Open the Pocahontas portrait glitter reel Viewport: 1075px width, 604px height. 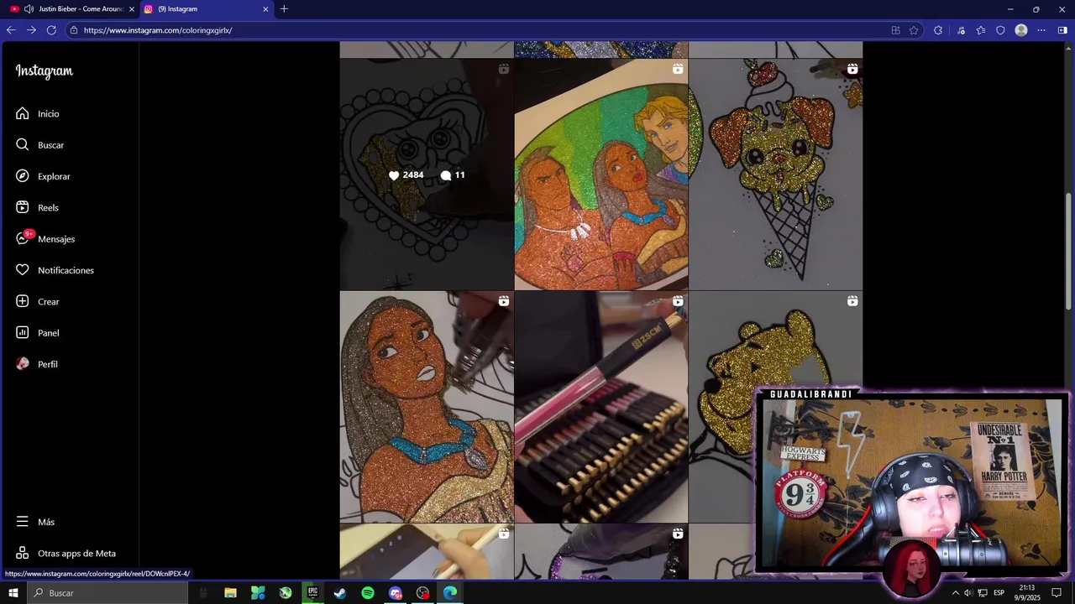click(x=427, y=407)
